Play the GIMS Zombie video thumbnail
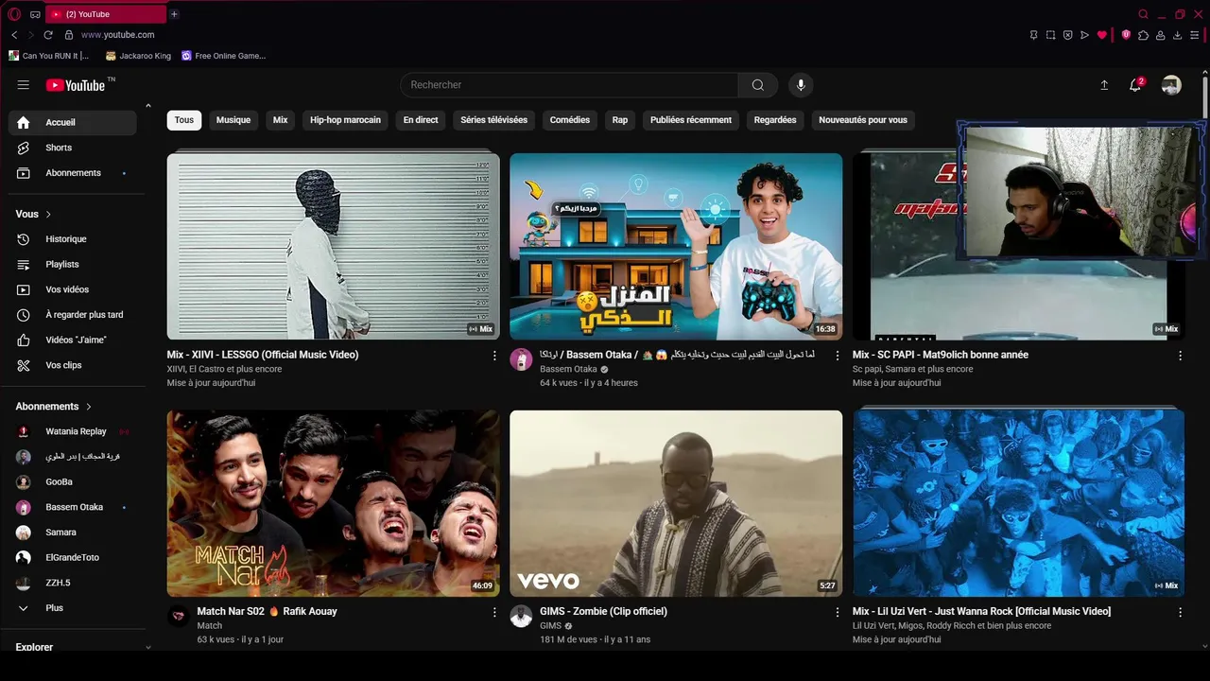 tap(676, 503)
